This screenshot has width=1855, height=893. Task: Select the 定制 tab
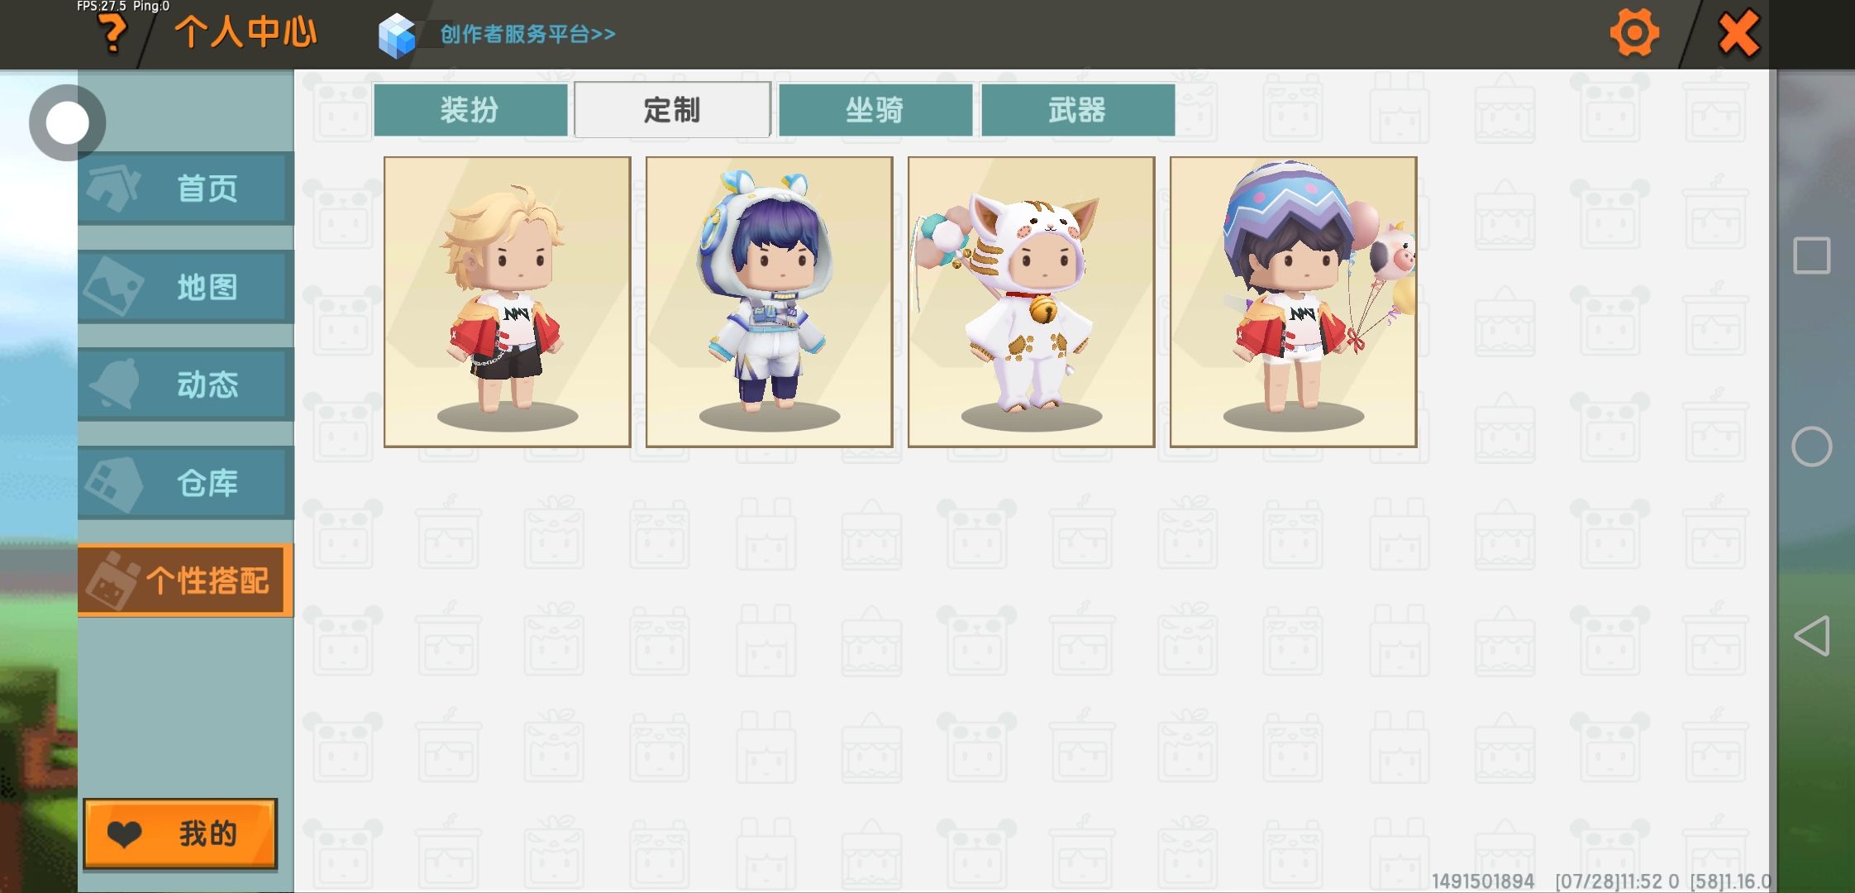pyautogui.click(x=672, y=109)
